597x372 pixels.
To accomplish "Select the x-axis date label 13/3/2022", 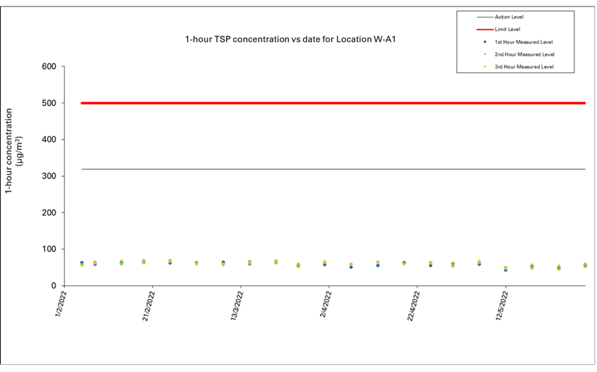I will (x=237, y=305).
